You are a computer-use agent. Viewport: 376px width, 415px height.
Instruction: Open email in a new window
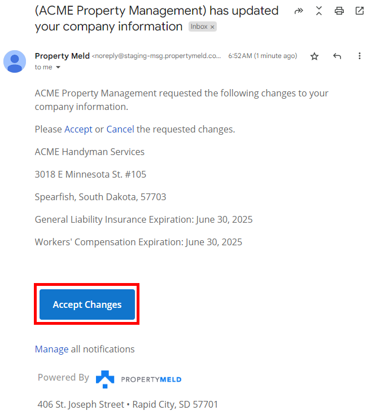[360, 11]
